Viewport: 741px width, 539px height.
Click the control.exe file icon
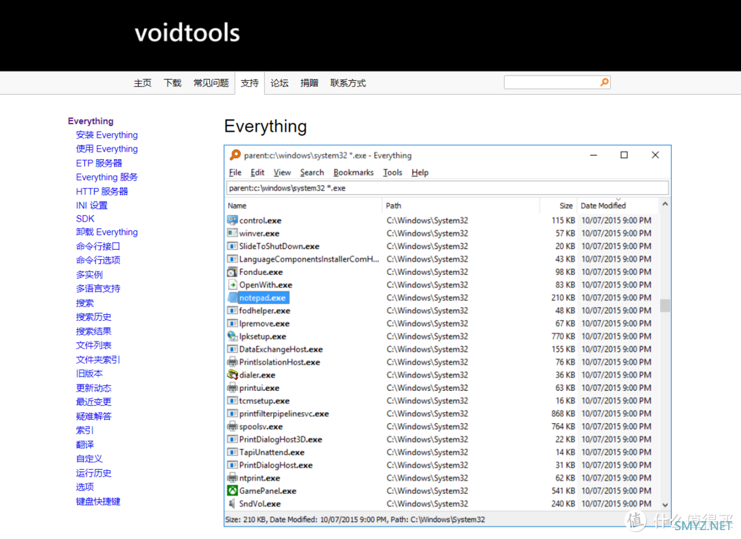(232, 220)
